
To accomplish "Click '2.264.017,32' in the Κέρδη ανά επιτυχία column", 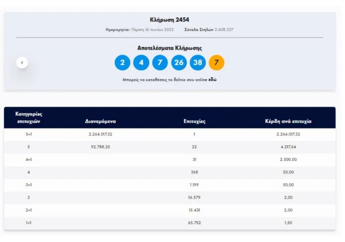I will click(288, 134).
